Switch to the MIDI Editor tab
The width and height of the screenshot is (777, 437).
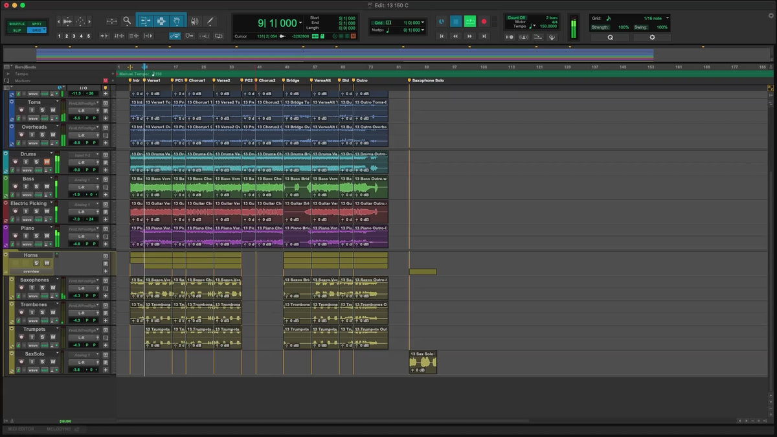(x=21, y=429)
